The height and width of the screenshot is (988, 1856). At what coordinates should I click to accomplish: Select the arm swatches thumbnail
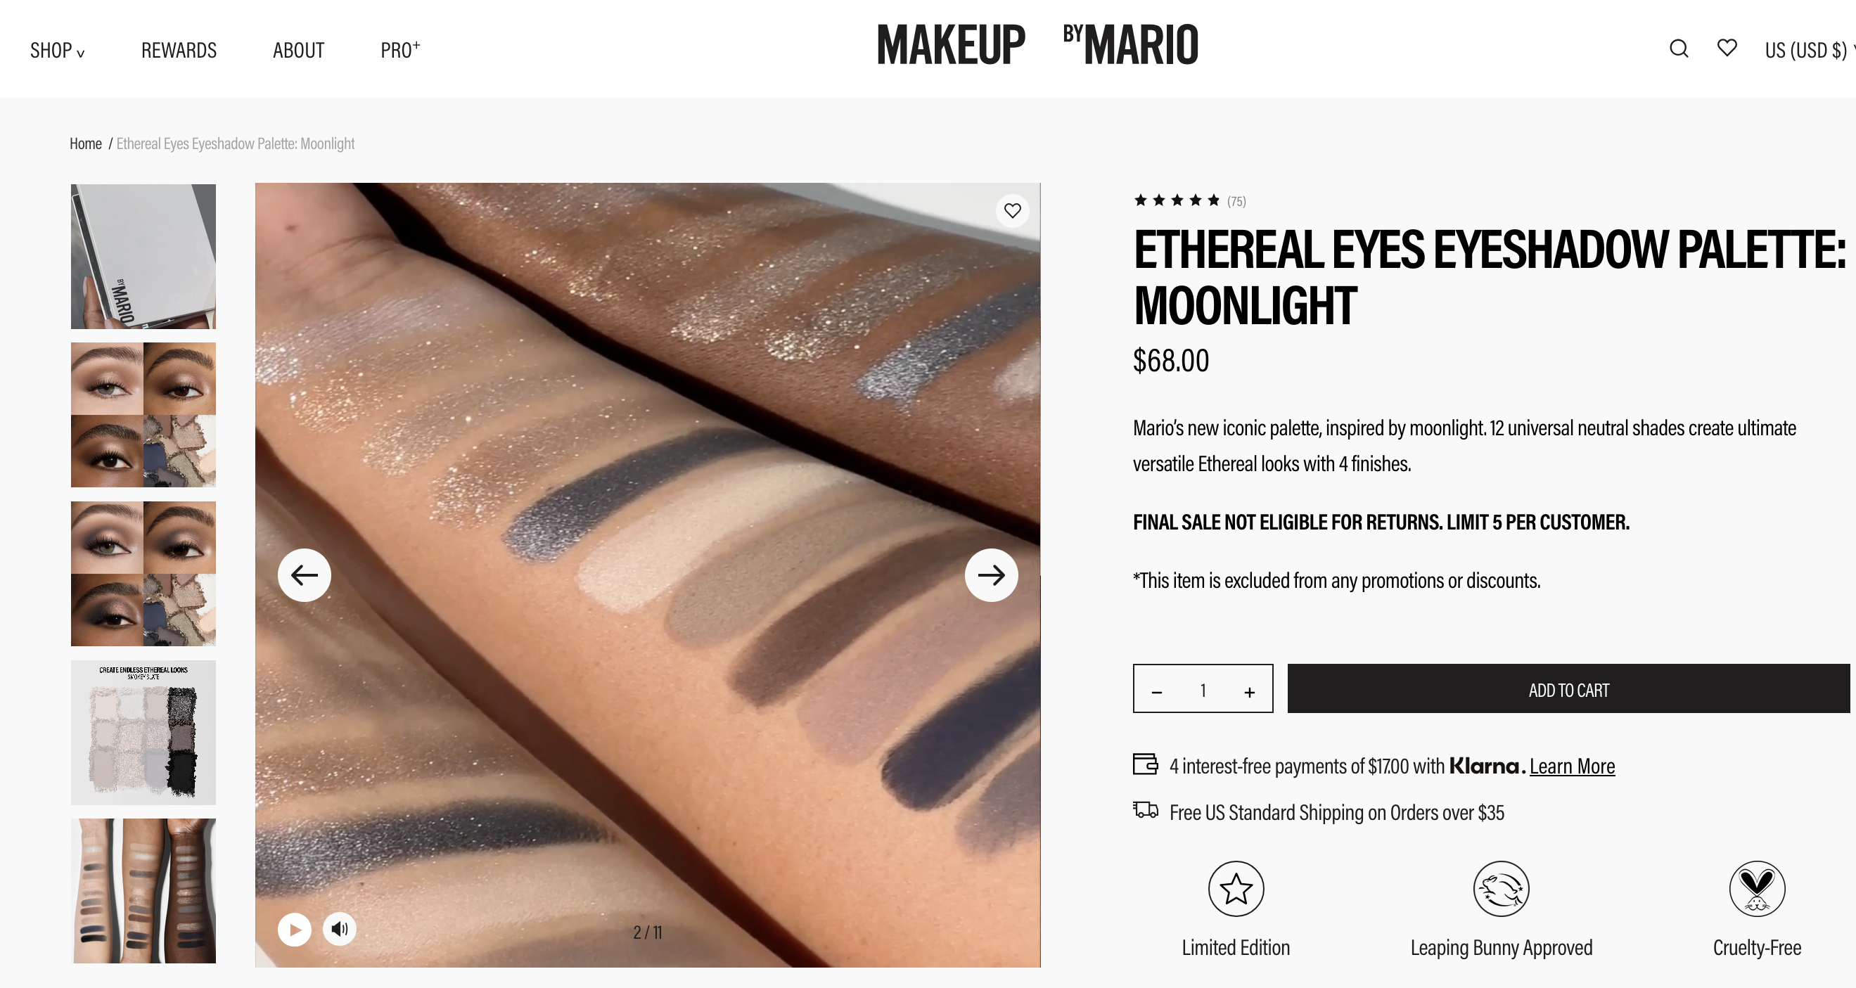(143, 892)
